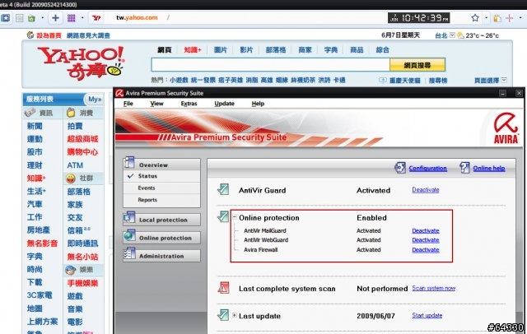Select the 知識+ search tab on Yahoo
Image resolution: width=527 pixels, height=334 pixels.
tap(193, 50)
